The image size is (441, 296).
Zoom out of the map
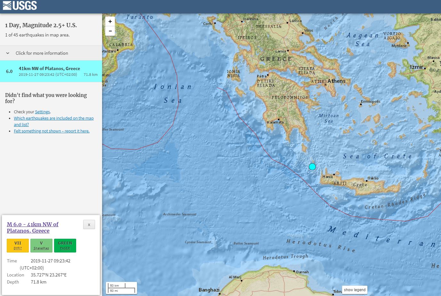[x=110, y=31]
